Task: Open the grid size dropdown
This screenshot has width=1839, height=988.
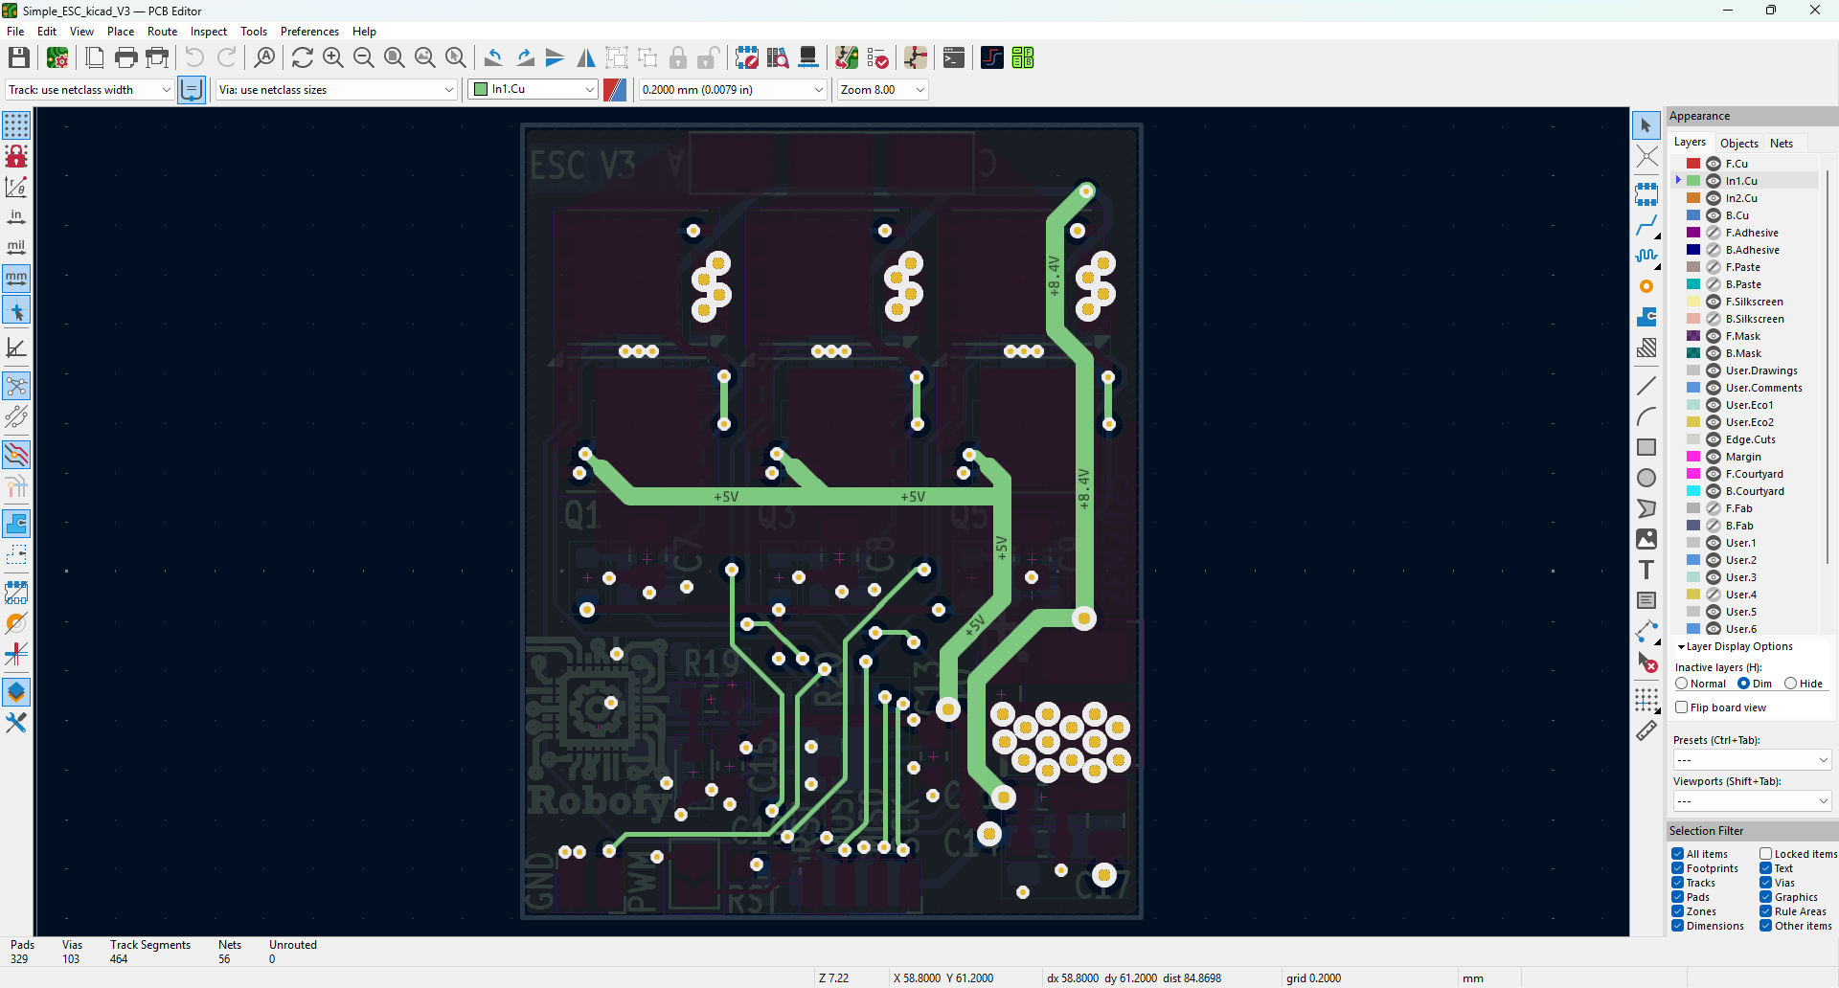Action: 733,90
